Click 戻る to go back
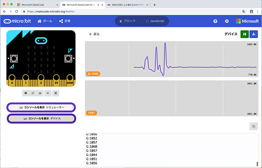The image size is (262, 168). click(x=94, y=34)
